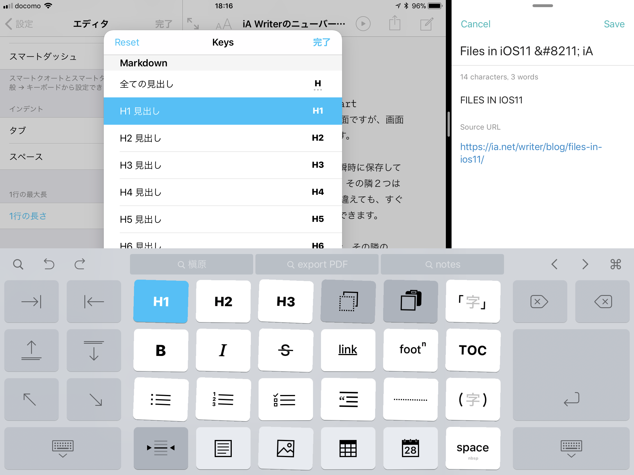Tap Save in side panel
This screenshot has height=475, width=634.
point(614,24)
